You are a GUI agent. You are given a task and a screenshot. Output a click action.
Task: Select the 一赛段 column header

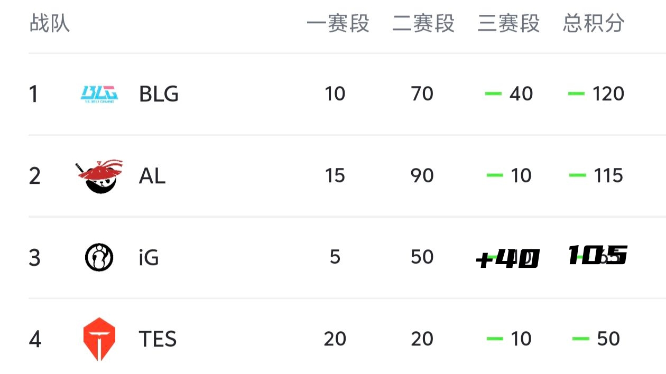pos(338,24)
